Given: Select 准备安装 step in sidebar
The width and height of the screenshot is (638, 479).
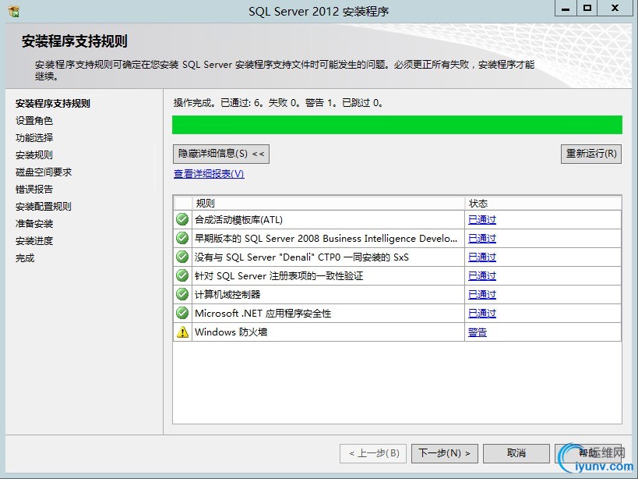Looking at the screenshot, I should pyautogui.click(x=34, y=224).
